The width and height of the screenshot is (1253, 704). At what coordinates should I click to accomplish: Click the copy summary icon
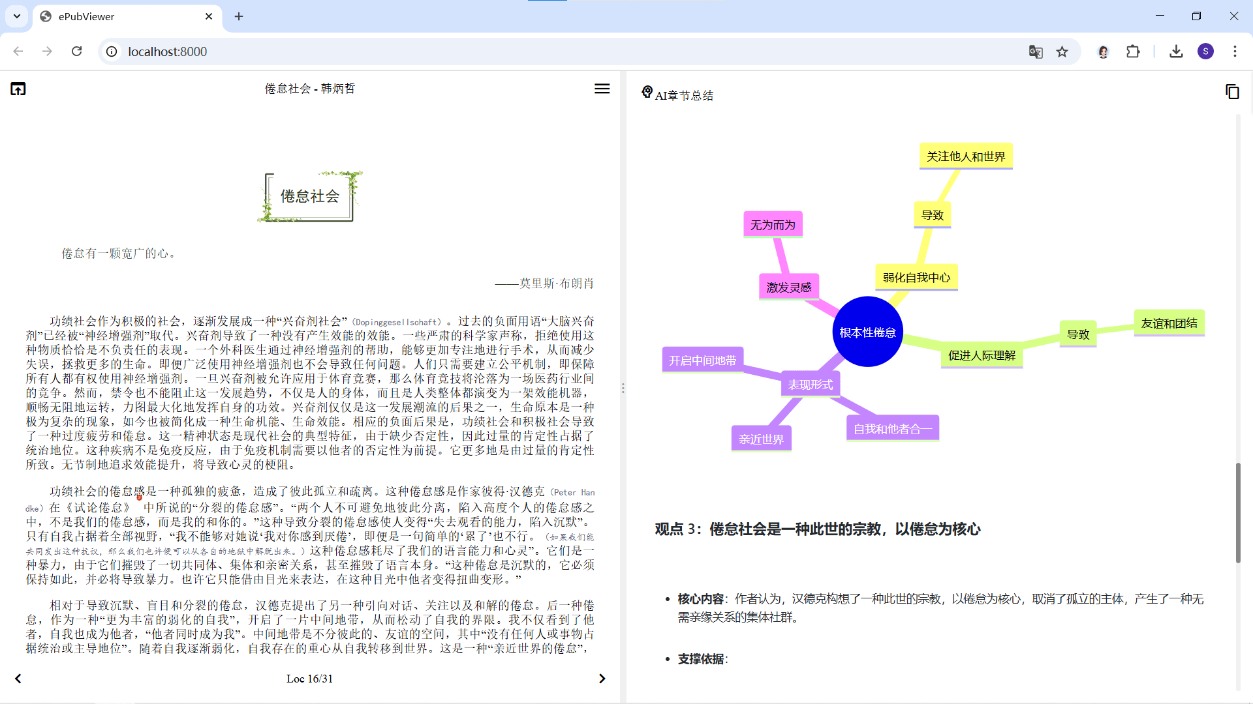click(x=1232, y=92)
